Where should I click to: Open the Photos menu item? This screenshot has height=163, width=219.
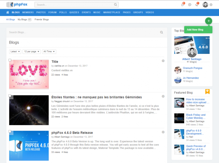point(41,13)
